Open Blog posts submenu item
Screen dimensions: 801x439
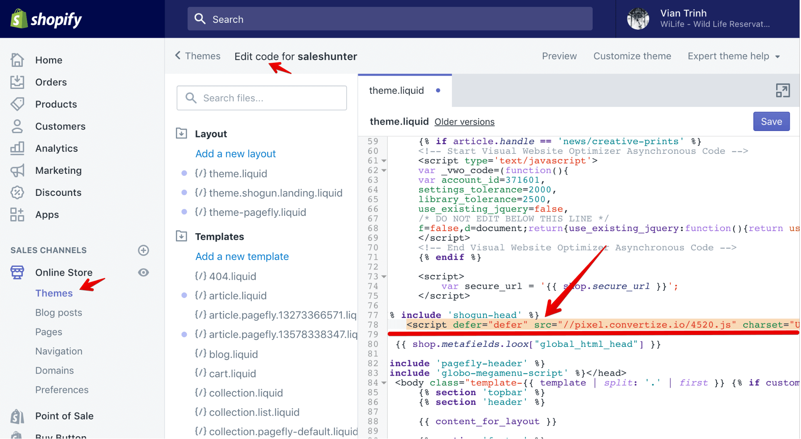(59, 312)
